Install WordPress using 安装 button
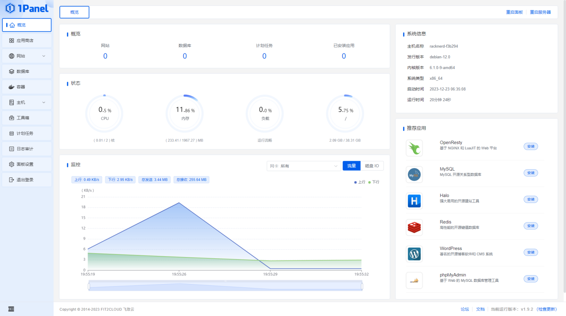Viewport: 566px width, 316px height. (x=531, y=252)
